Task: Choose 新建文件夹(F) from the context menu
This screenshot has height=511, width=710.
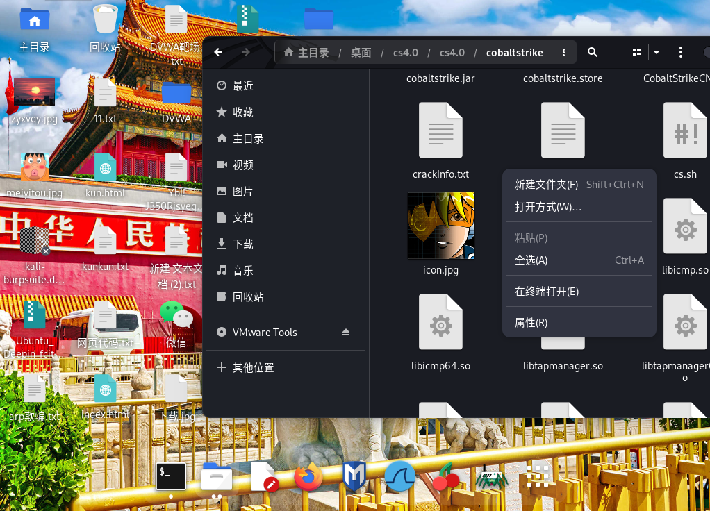Action: click(579, 185)
